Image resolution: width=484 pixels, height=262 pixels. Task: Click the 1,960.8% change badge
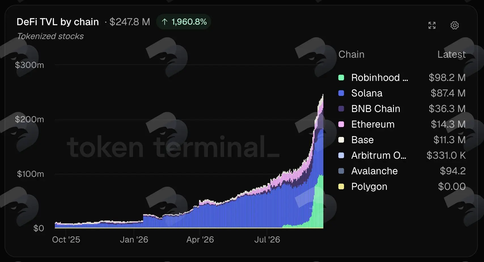click(184, 22)
